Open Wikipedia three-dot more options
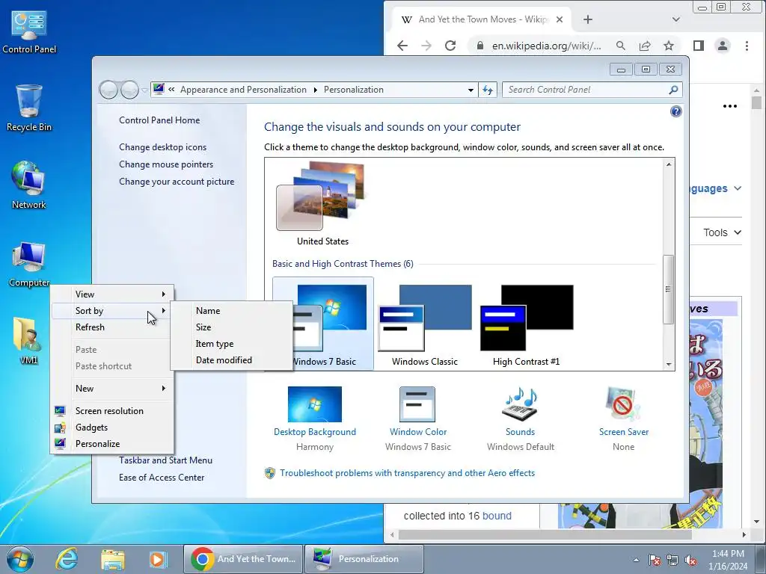766x574 pixels. [730, 106]
